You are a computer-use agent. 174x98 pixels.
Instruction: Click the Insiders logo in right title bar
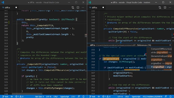click(90, 2)
